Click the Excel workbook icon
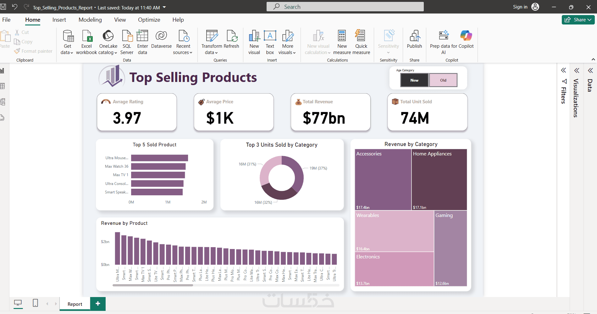The width and height of the screenshot is (597, 314). point(86,36)
